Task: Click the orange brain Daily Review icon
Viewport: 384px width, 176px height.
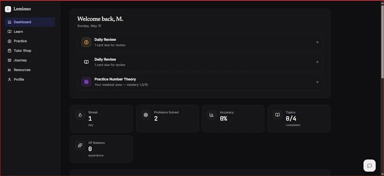Action: pyautogui.click(x=86, y=42)
